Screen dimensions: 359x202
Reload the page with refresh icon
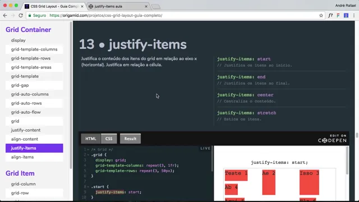(21, 15)
